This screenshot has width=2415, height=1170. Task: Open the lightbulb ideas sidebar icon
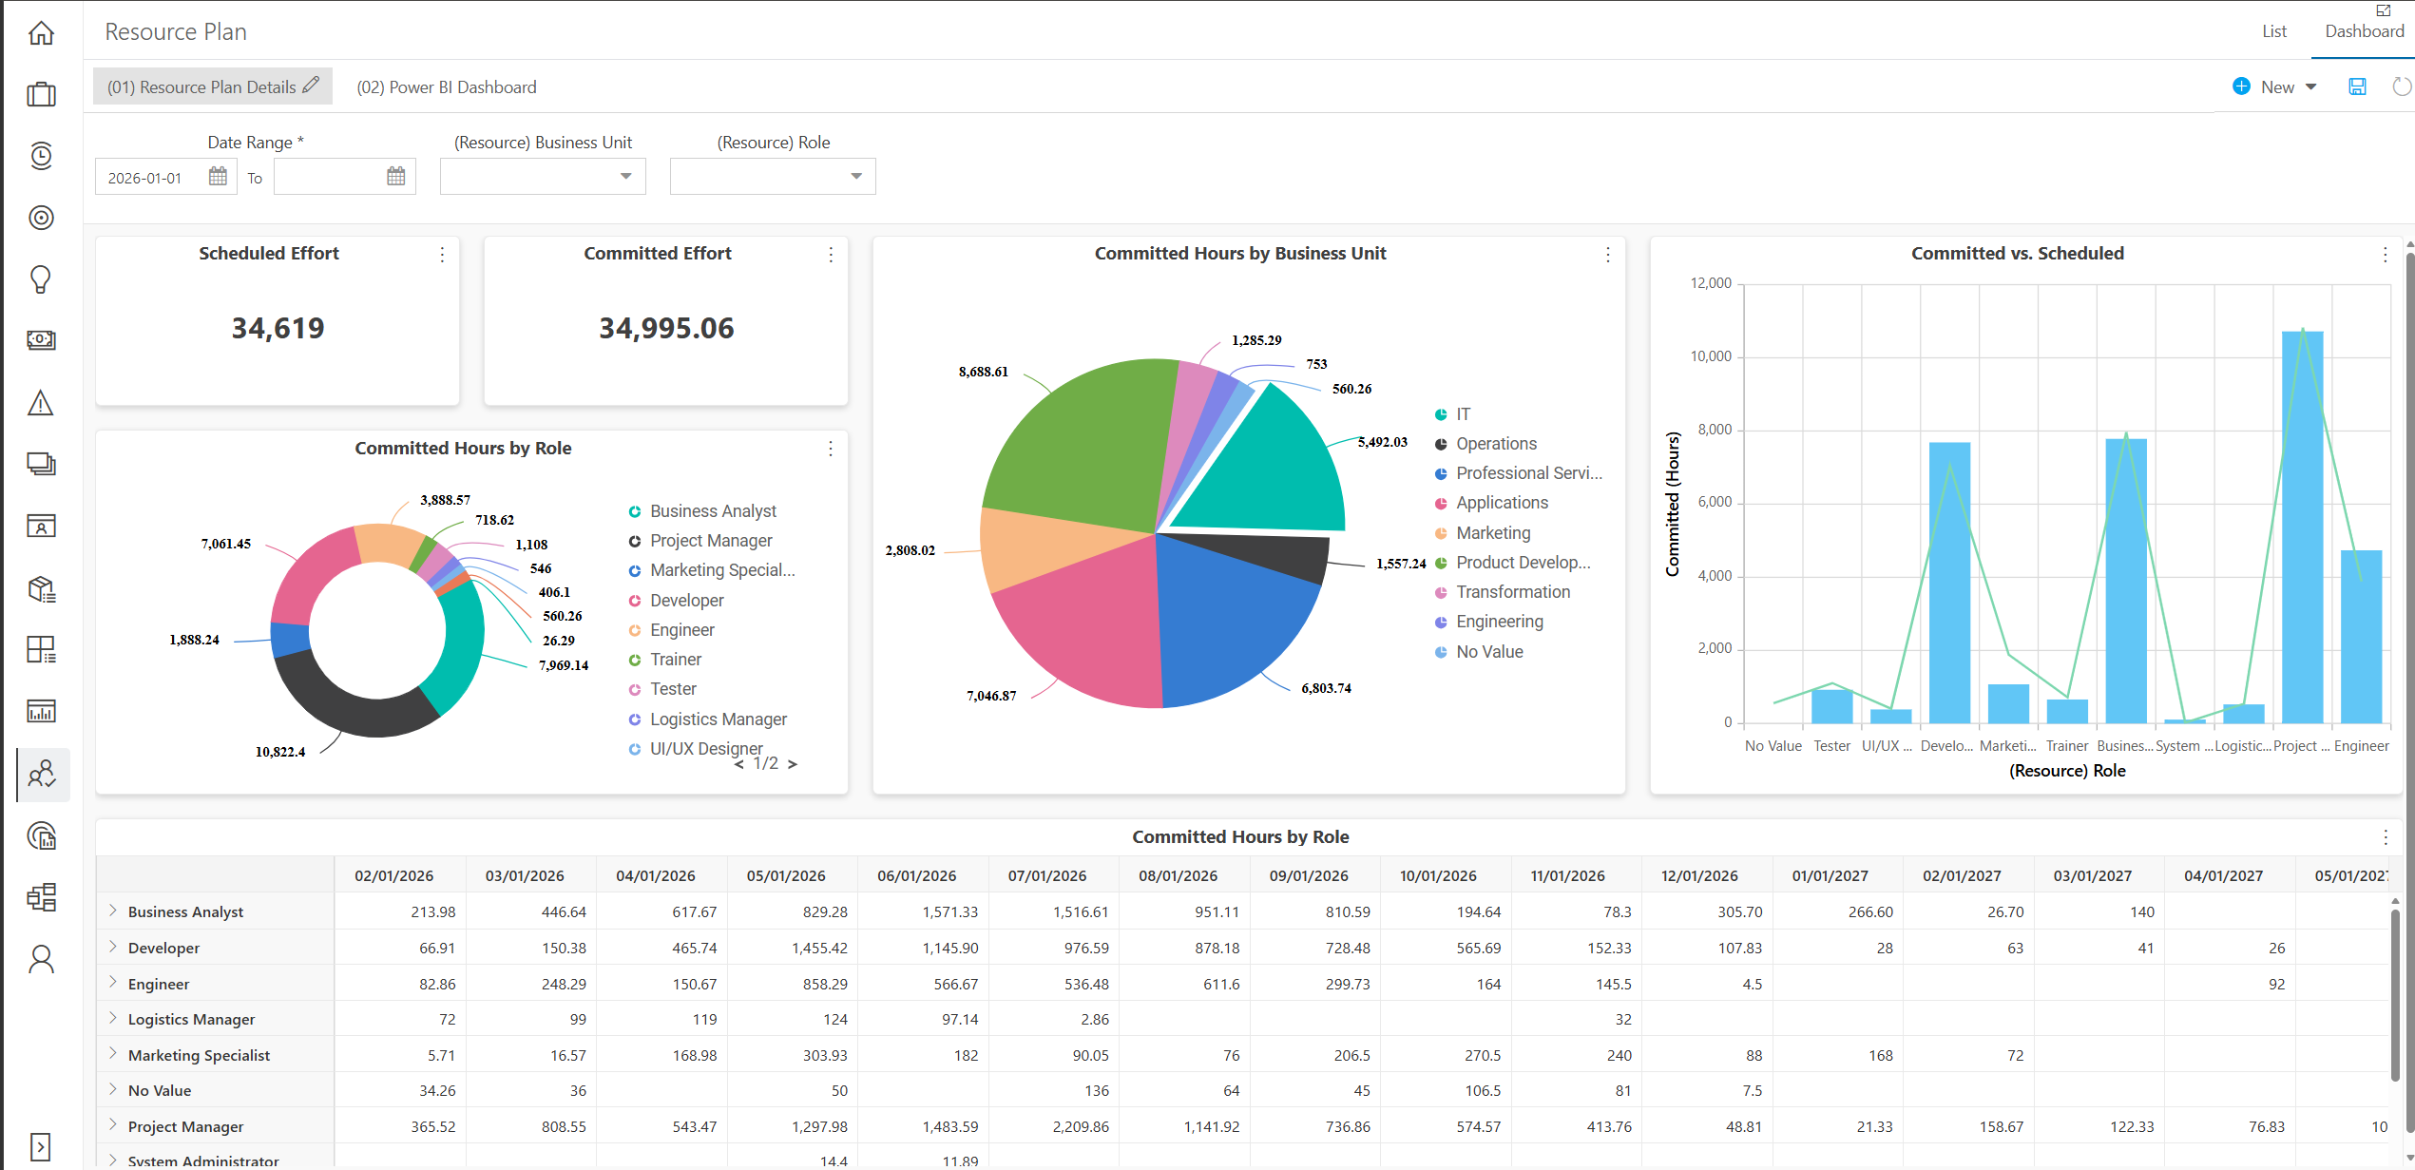point(41,278)
